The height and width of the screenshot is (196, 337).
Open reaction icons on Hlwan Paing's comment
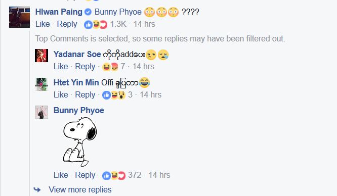96,24
